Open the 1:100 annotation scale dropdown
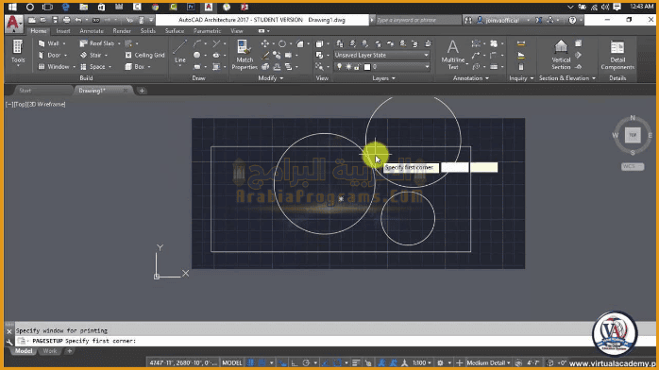659x370 pixels. (421, 362)
